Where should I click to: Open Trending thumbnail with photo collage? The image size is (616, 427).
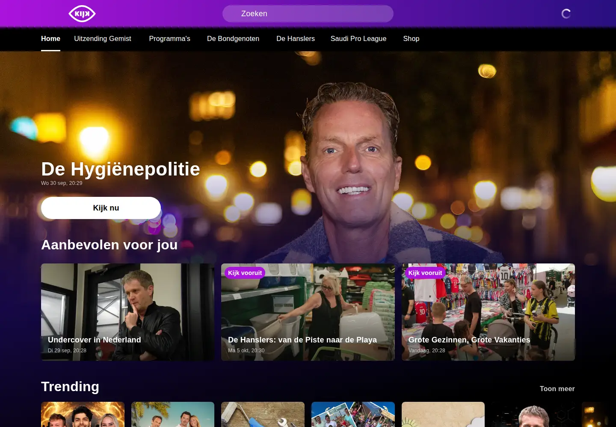pyautogui.click(x=353, y=415)
